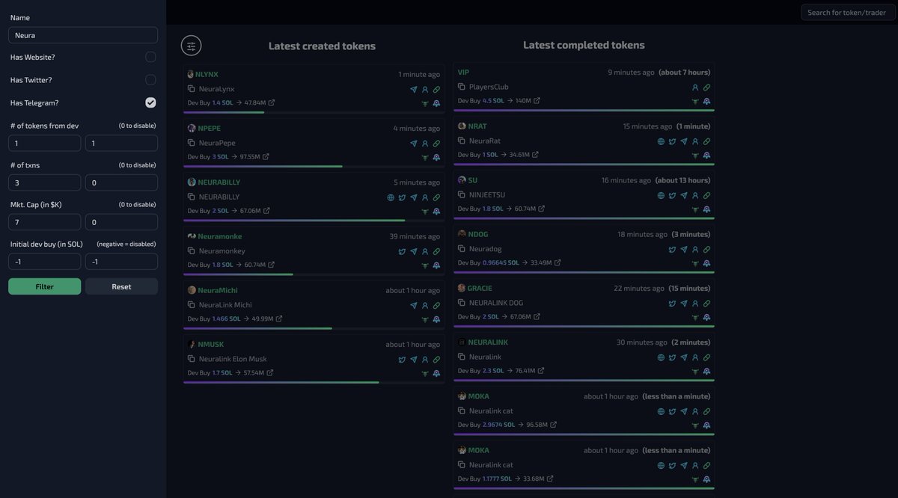Open website globe icon for NeuraRat

tap(661, 141)
